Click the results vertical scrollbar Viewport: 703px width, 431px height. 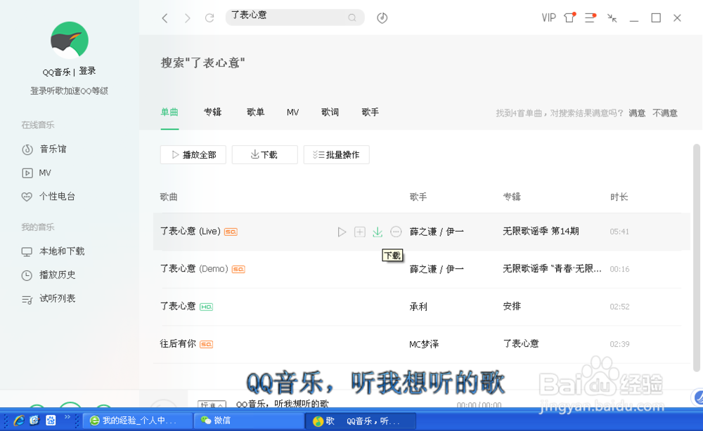click(x=696, y=258)
